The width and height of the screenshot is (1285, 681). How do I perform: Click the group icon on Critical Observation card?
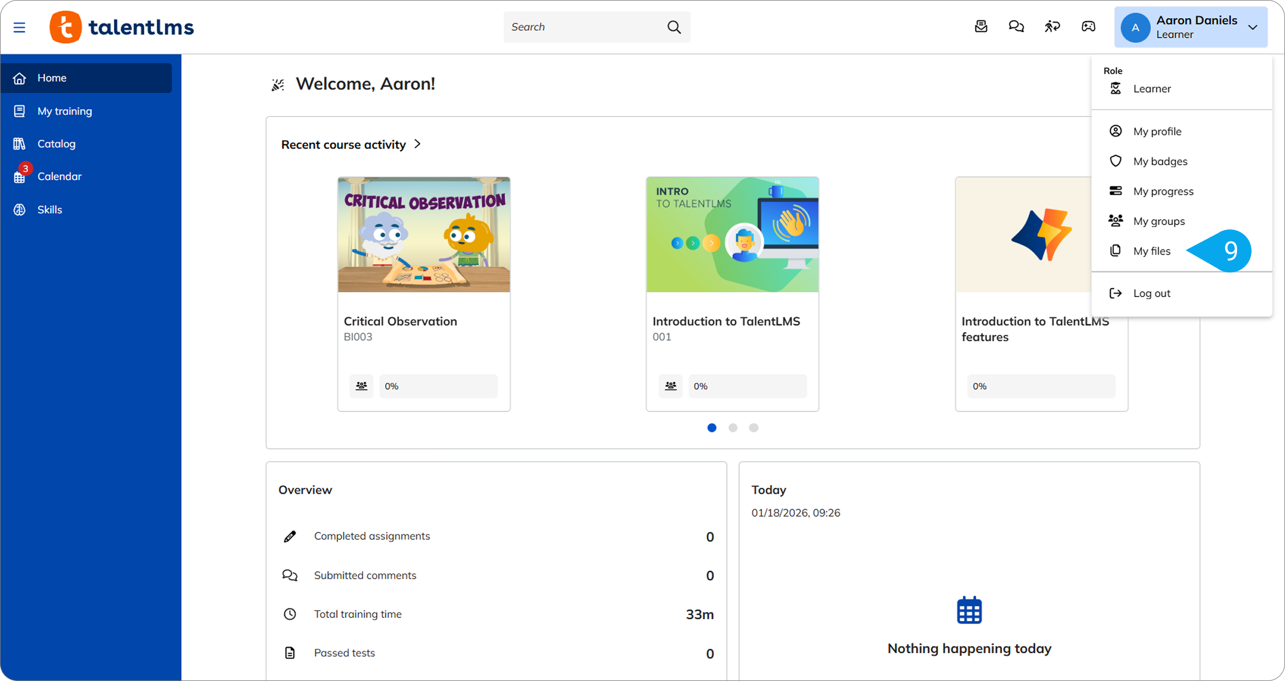361,386
